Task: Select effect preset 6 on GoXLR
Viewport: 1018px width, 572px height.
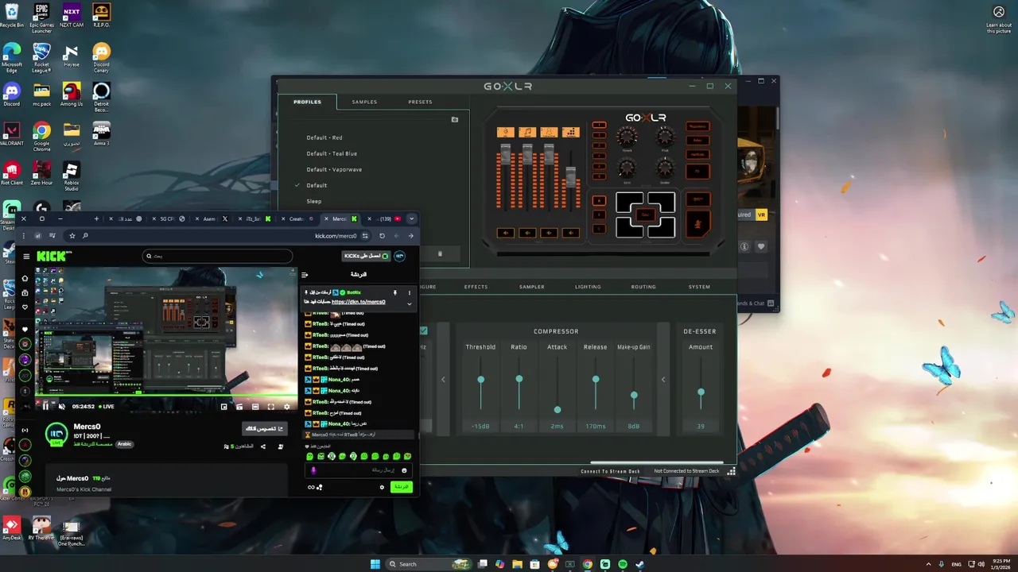Action: [x=599, y=176]
